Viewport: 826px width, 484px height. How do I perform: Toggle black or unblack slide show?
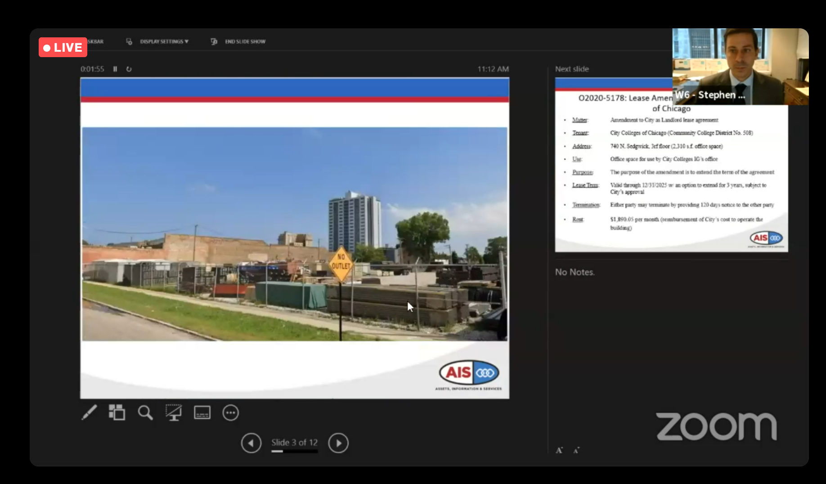[x=174, y=412]
